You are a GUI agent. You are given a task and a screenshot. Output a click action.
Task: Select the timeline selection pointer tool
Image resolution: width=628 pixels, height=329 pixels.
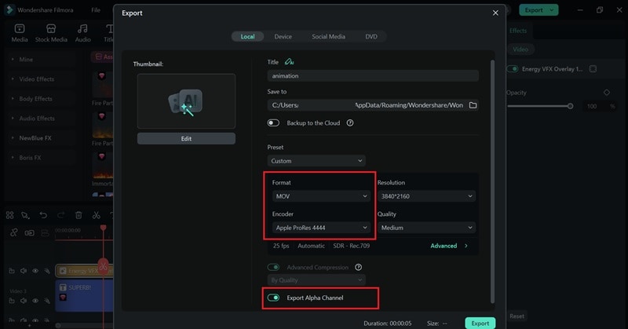point(26,215)
